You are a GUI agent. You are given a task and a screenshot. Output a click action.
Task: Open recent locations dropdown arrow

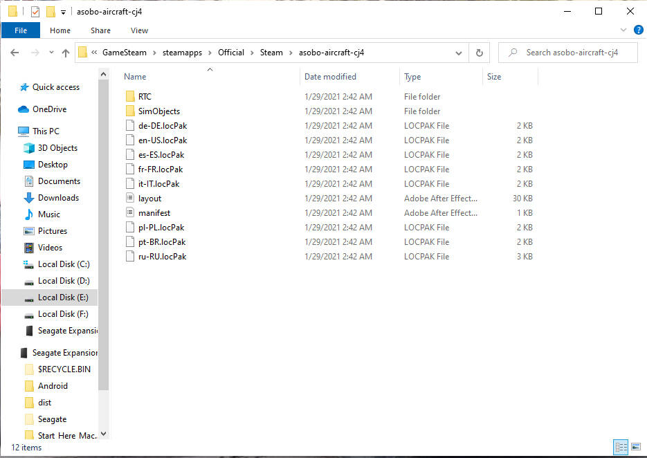click(51, 53)
